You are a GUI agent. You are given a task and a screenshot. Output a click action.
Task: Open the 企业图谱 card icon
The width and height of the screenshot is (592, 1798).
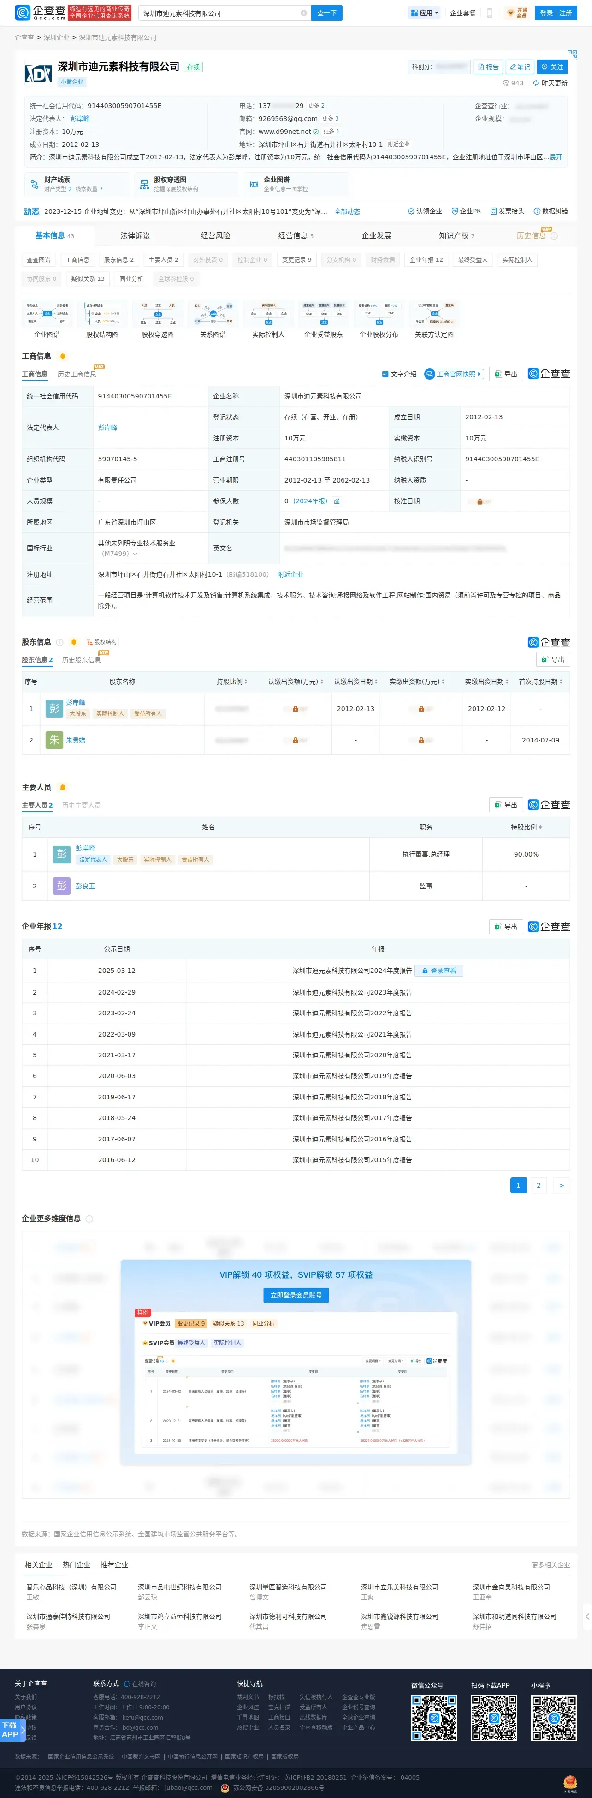pyautogui.click(x=254, y=184)
